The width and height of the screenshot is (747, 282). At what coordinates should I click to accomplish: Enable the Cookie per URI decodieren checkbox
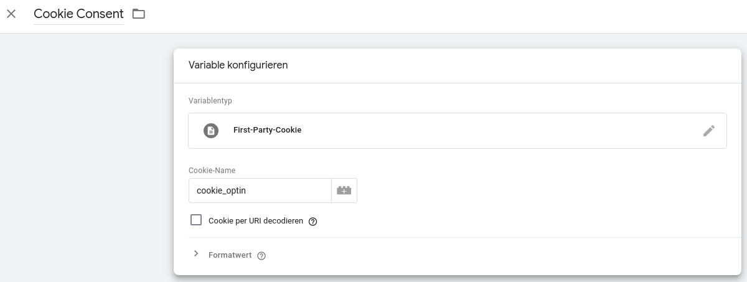pos(196,220)
